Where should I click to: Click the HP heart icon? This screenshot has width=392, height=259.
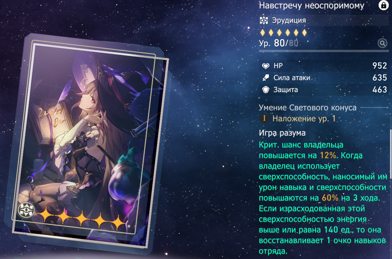266,66
